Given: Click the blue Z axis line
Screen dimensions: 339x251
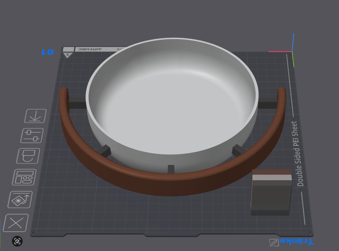Looking at the screenshot, I should pyautogui.click(x=293, y=42).
